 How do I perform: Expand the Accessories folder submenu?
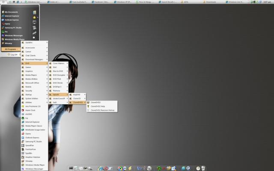34,47
